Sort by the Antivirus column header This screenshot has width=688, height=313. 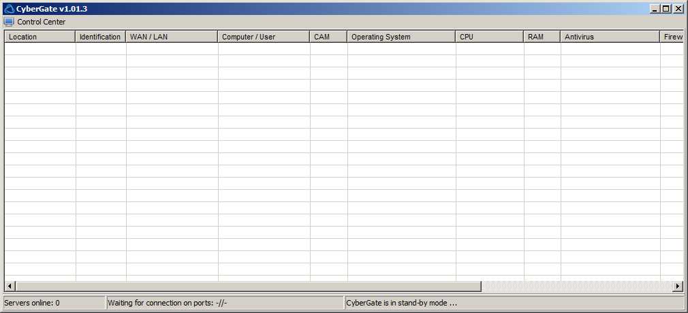click(610, 37)
